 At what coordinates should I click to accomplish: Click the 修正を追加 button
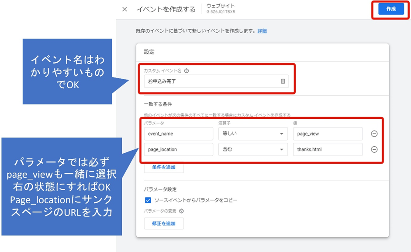click(x=164, y=224)
